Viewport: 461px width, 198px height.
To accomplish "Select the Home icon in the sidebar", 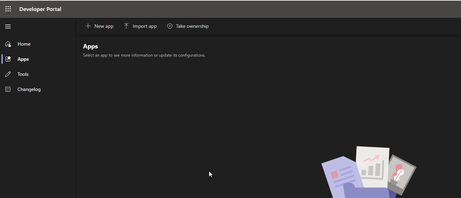I will (8, 44).
